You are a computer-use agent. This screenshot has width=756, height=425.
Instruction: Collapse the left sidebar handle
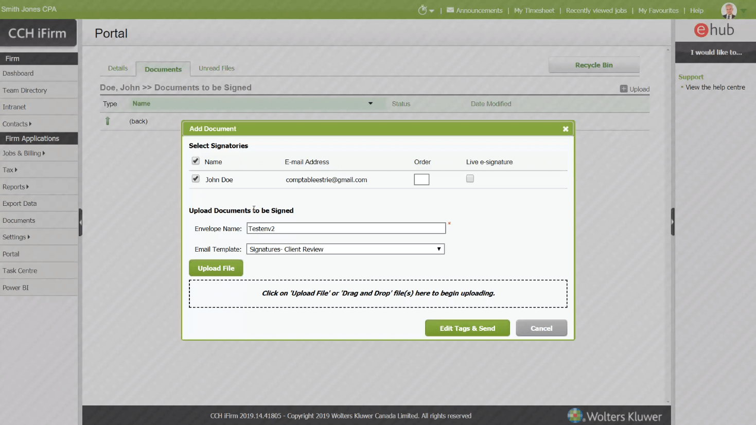click(80, 222)
